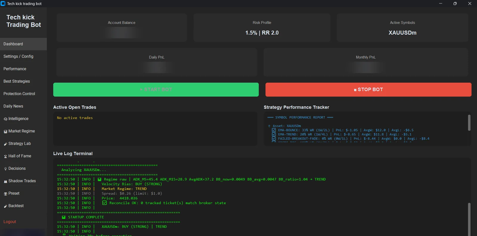Click the chart icon before Regime raw log line
The height and width of the screenshot is (236, 477).
(100, 179)
